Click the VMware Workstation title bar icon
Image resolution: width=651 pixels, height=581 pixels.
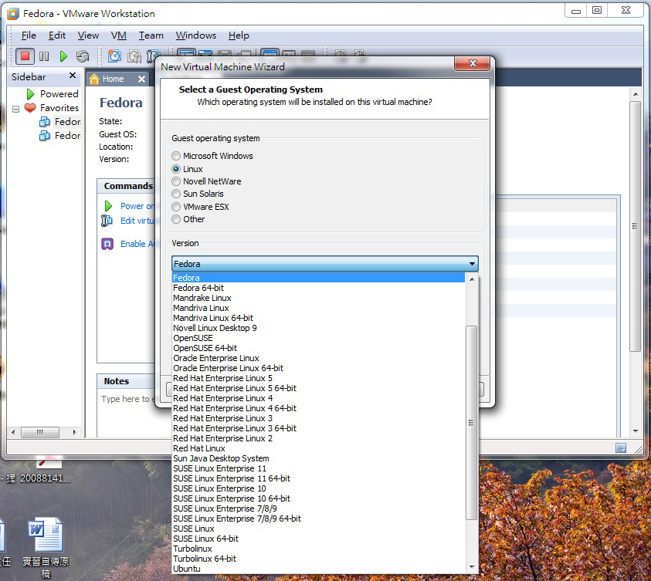point(13,14)
